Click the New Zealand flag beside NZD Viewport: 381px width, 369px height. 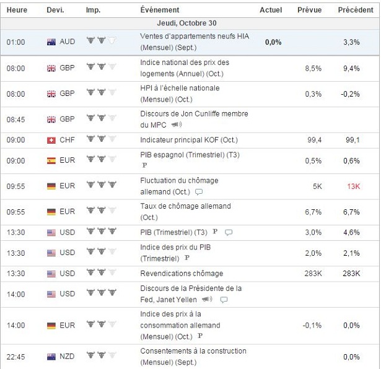coord(51,357)
